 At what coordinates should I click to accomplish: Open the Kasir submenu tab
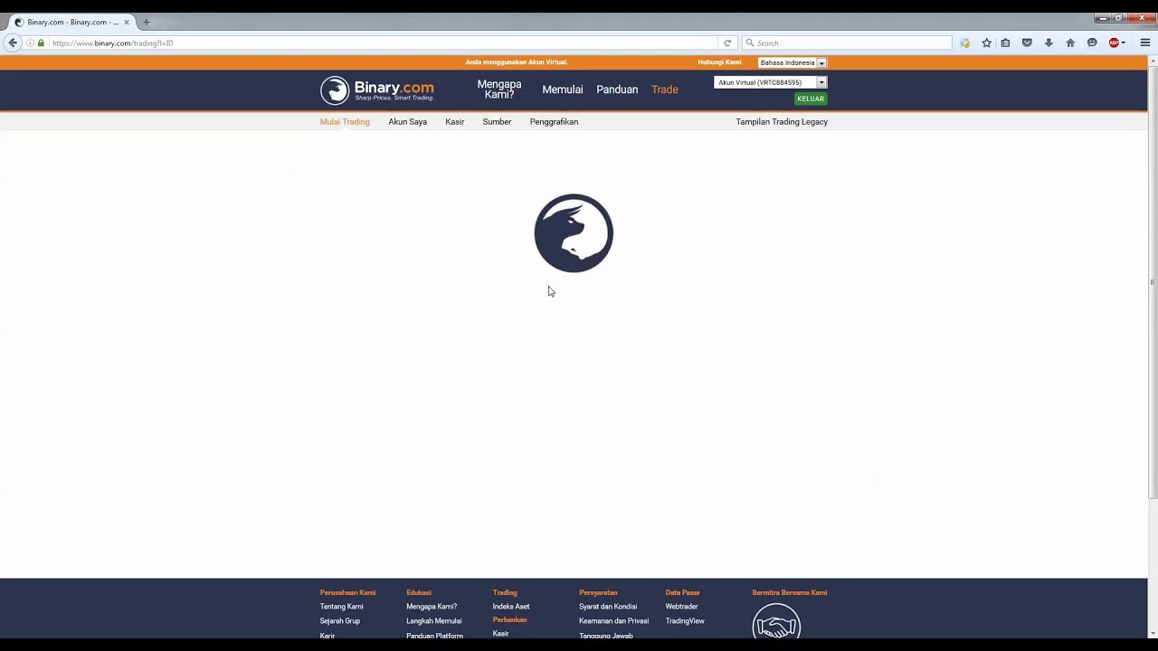[x=454, y=122]
